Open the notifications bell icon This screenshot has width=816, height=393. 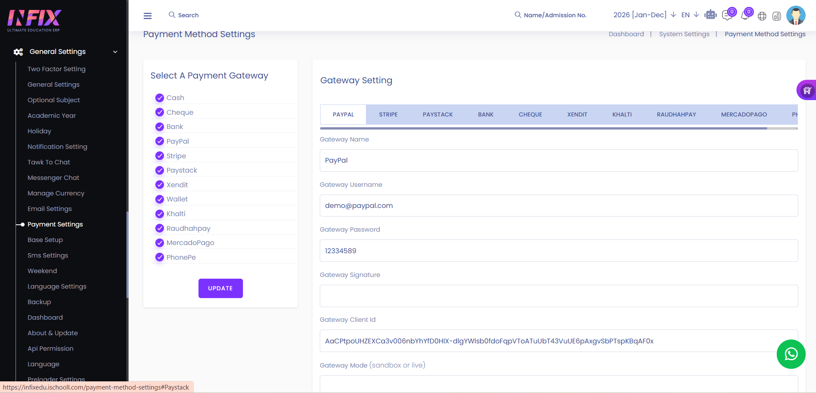point(745,16)
